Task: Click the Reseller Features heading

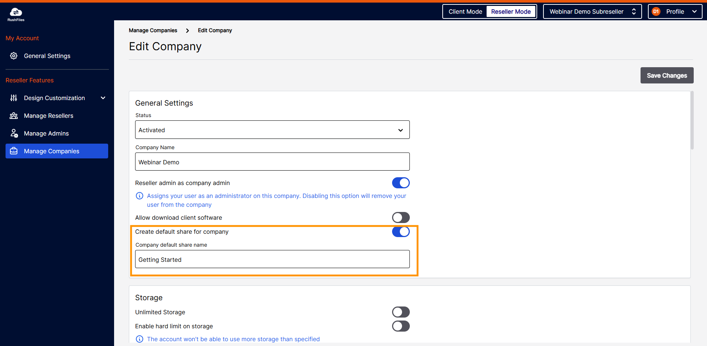Action: [x=30, y=80]
